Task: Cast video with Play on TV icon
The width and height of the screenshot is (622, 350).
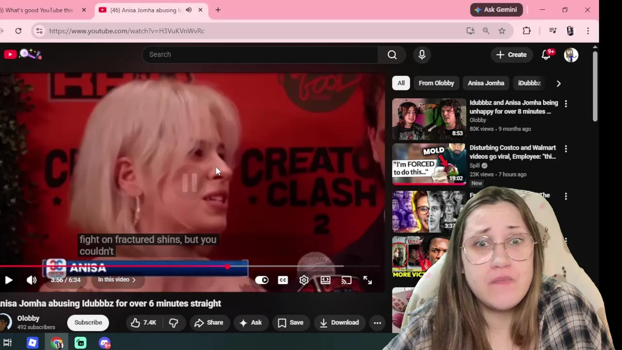Action: (x=346, y=280)
